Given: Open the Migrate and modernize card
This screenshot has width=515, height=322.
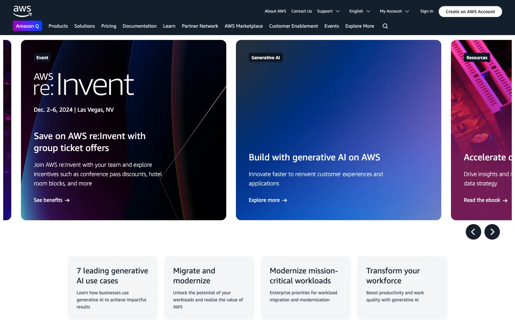Looking at the screenshot, I should tap(209, 288).
